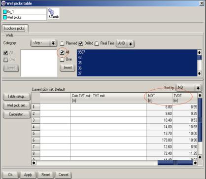The width and height of the screenshot is (206, 179).
Task: Click the Ok button
Action: tap(10, 175)
